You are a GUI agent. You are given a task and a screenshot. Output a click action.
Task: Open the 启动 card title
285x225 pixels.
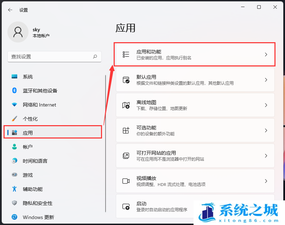141,204
